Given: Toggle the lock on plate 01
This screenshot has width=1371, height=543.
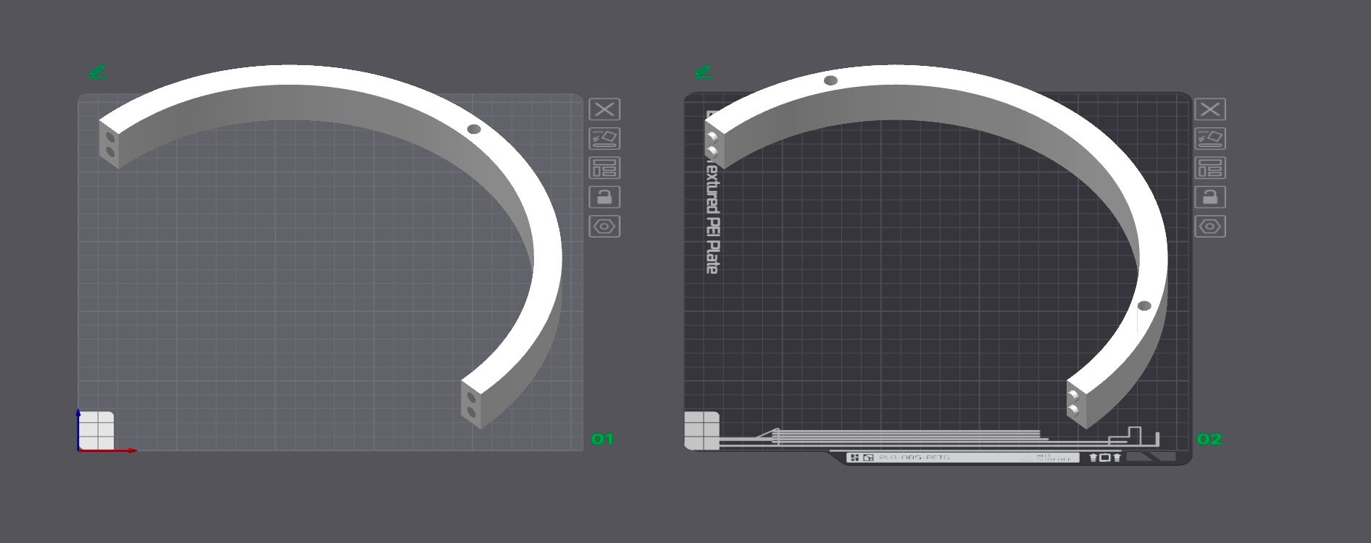Looking at the screenshot, I should point(604,197).
